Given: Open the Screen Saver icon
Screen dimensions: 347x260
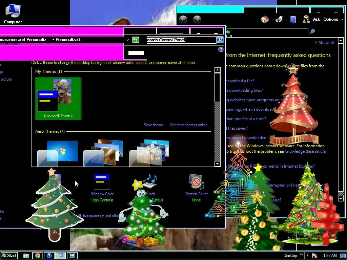Looking at the screenshot, I should pyautogui.click(x=196, y=182).
